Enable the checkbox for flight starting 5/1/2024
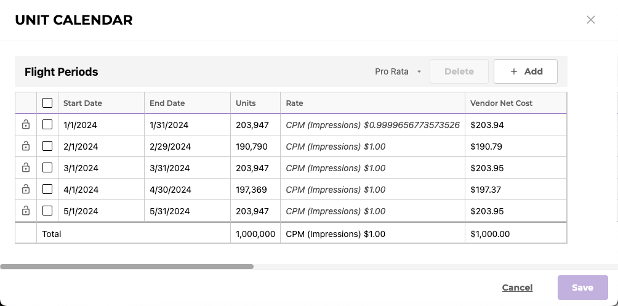This screenshot has height=306, width=618. [x=47, y=211]
